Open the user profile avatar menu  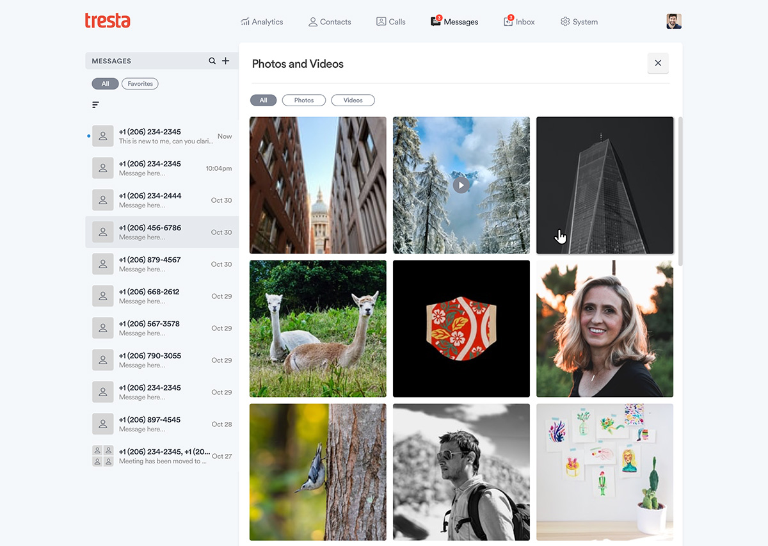[674, 21]
